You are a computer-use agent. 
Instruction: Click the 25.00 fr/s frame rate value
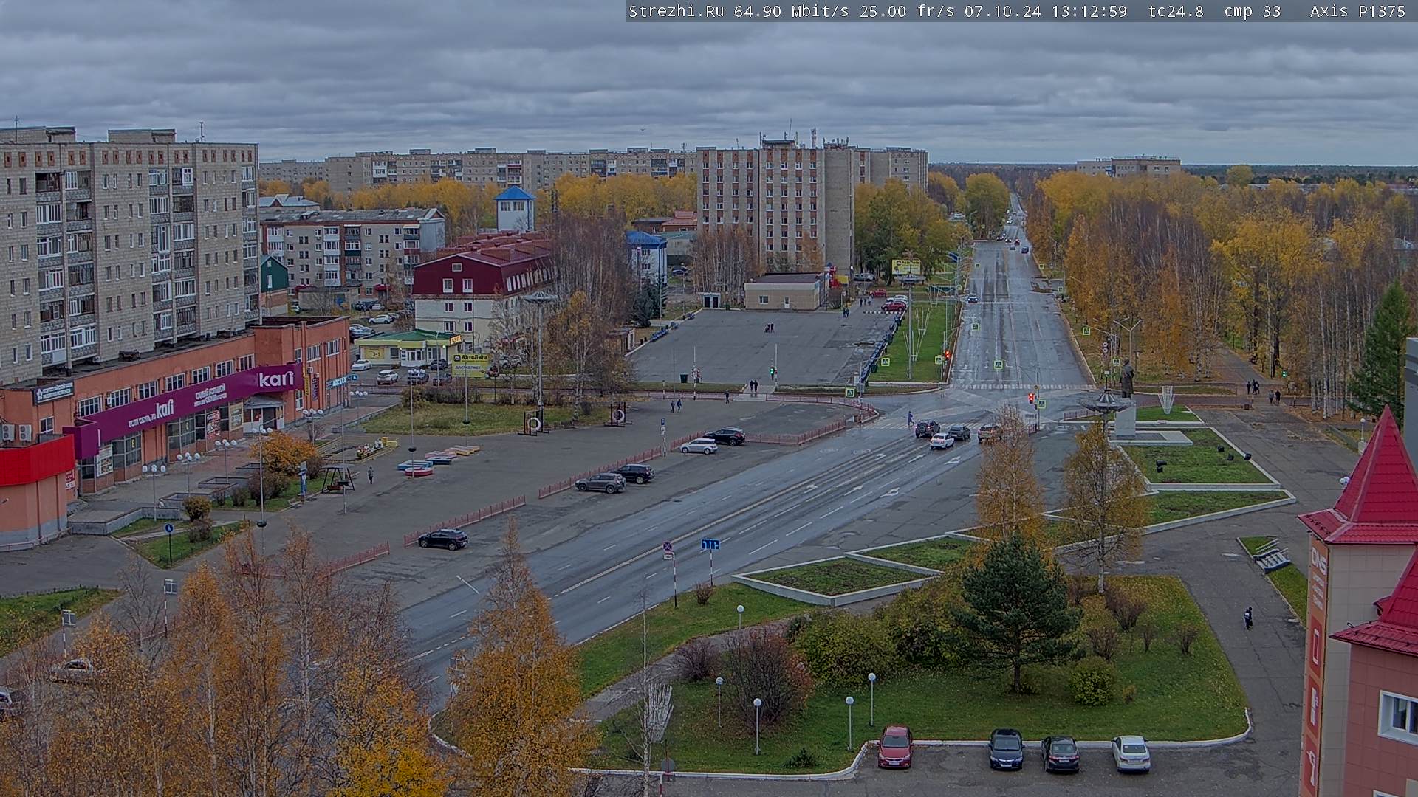coord(907,11)
